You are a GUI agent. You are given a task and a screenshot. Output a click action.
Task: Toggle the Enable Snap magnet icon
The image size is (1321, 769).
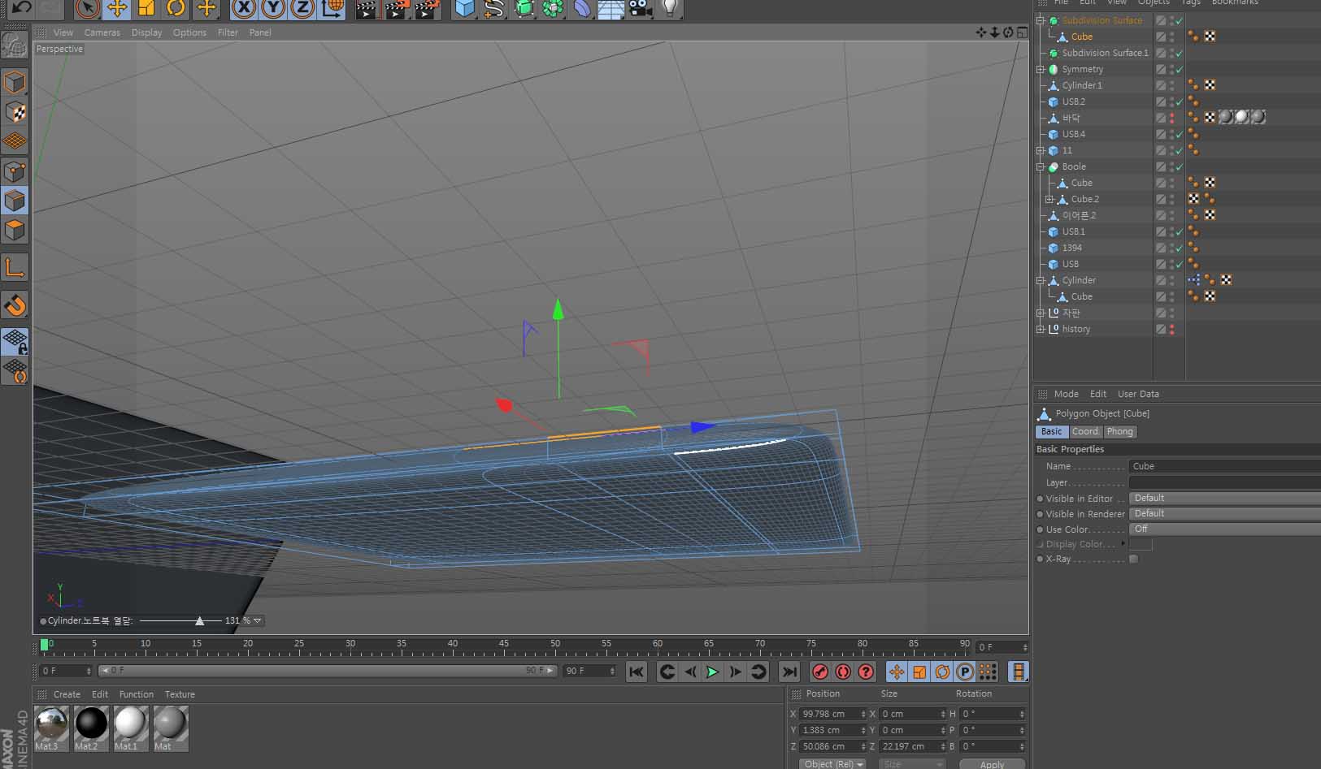(x=15, y=305)
